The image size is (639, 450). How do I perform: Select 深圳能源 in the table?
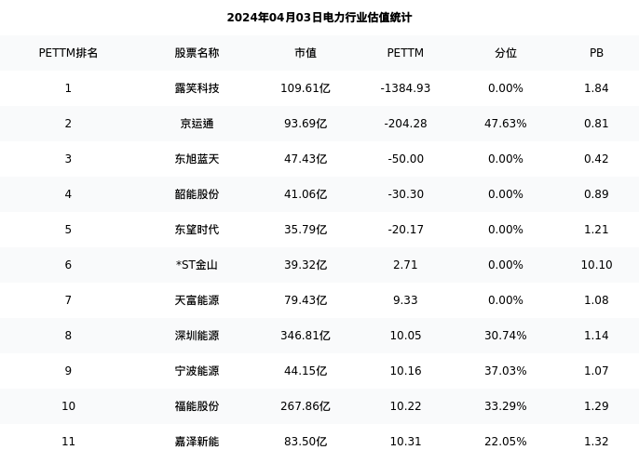pos(197,336)
